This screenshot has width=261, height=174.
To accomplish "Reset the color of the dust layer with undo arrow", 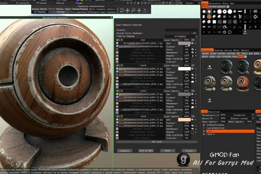I will (x=192, y=43).
